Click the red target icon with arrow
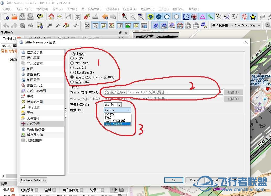 245,17
